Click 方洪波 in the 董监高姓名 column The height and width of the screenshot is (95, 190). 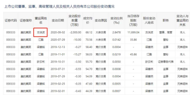coord(41,33)
